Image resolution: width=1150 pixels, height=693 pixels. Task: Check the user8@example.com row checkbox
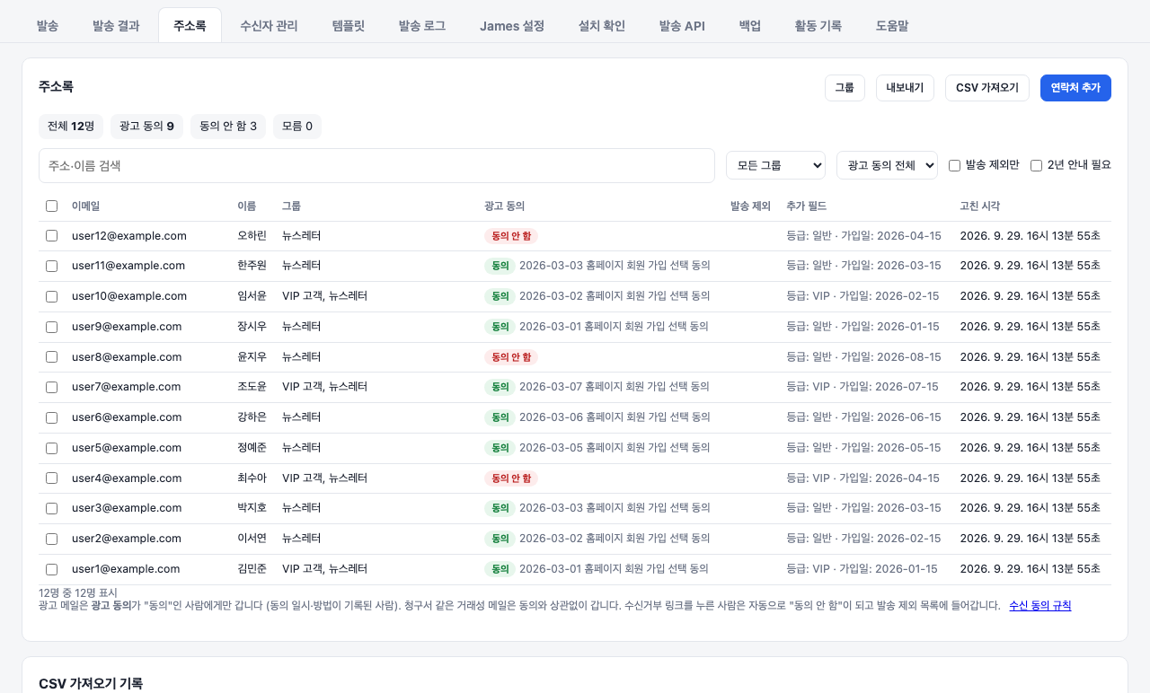(x=51, y=357)
